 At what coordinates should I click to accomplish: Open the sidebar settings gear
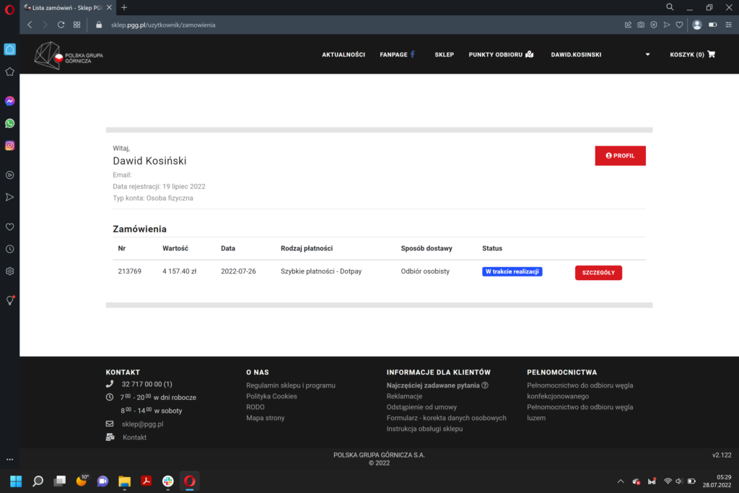9,271
